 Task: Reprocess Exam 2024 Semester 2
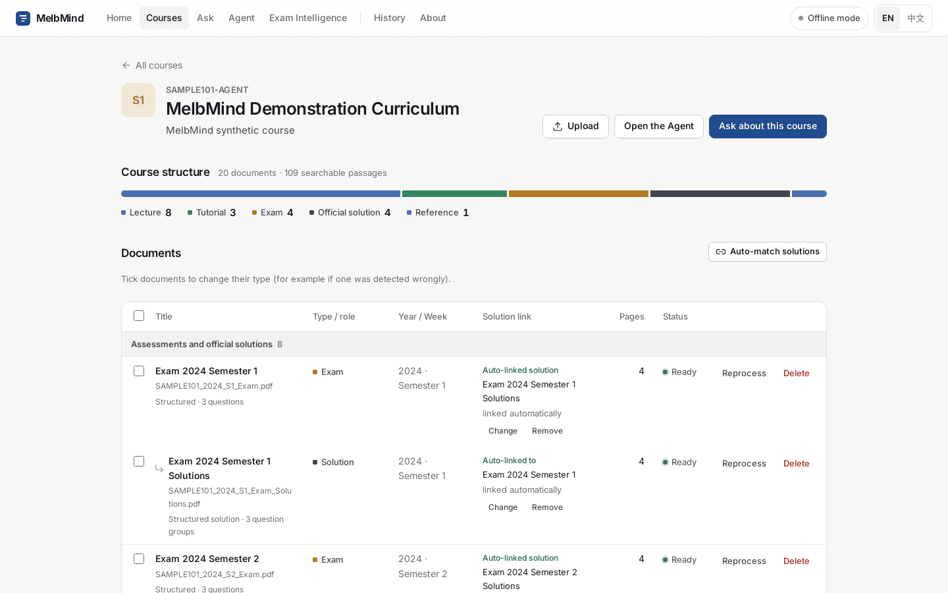point(744,561)
